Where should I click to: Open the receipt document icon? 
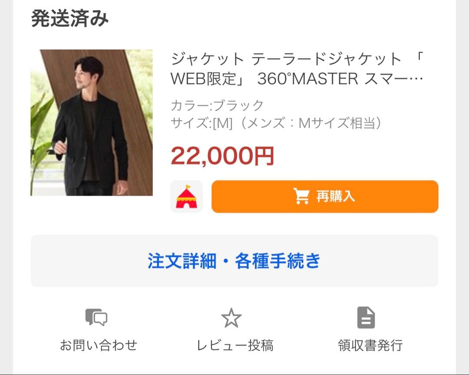366,317
